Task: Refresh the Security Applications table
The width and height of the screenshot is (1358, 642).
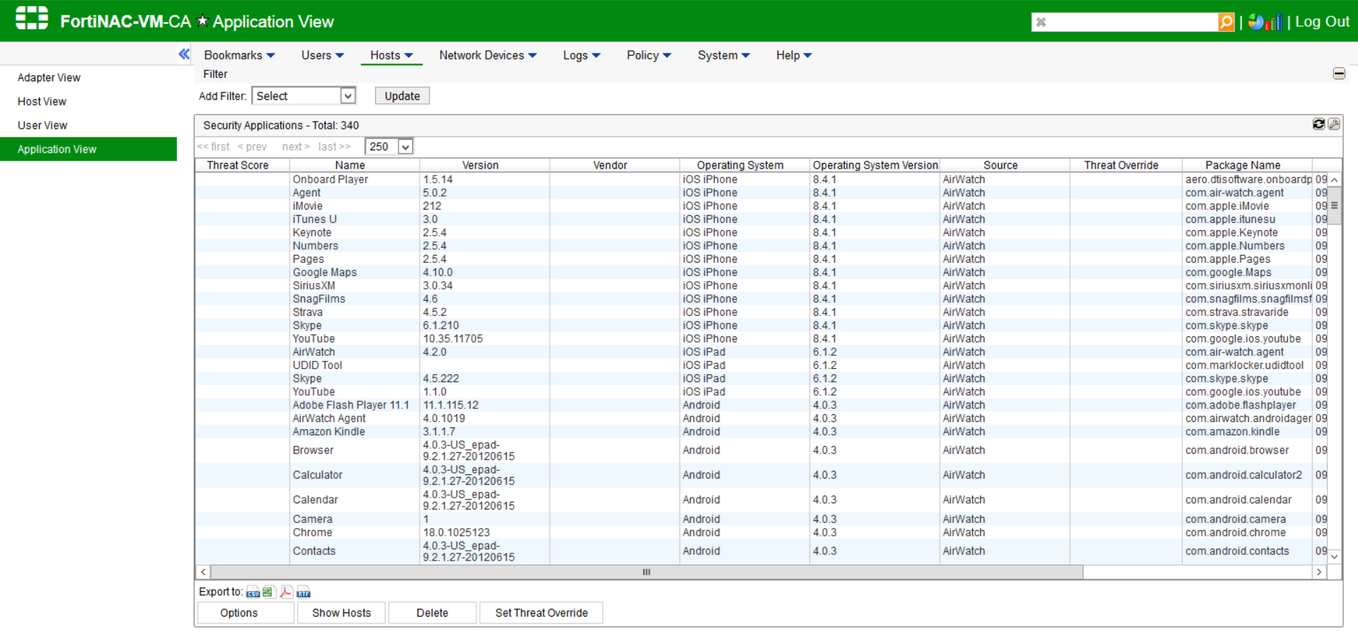Action: click(1318, 124)
